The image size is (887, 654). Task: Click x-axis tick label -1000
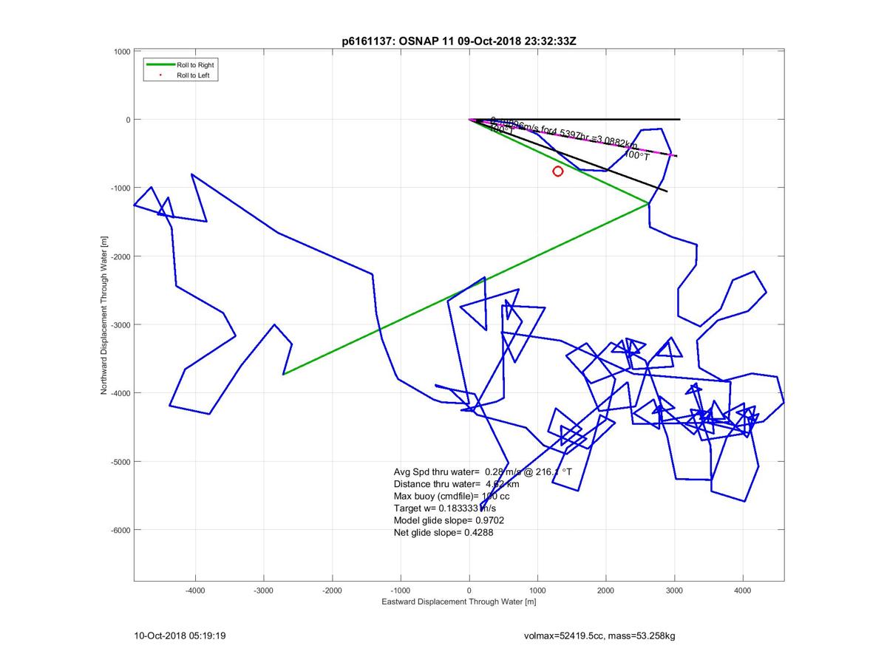click(x=401, y=590)
